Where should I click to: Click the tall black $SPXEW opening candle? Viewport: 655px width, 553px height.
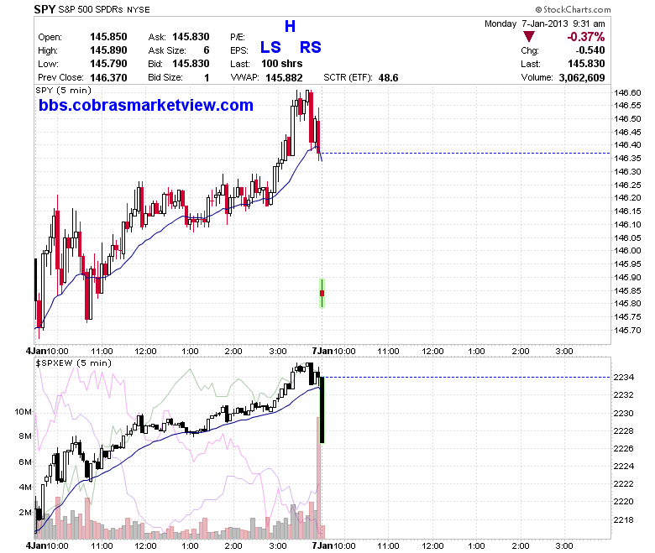tap(322, 410)
